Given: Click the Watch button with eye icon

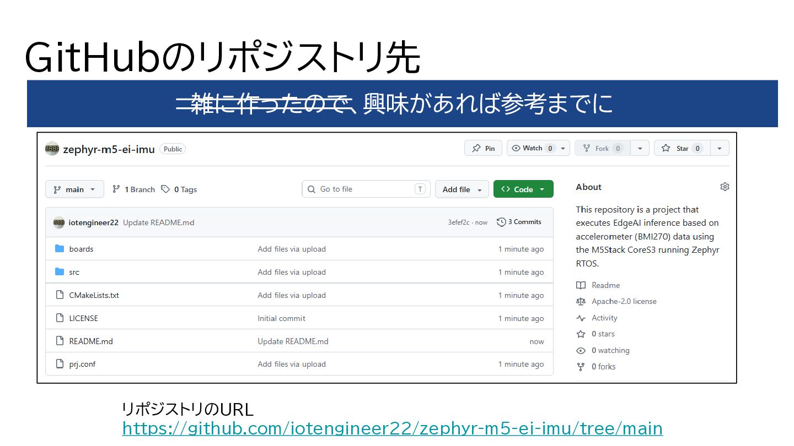Looking at the screenshot, I should (x=532, y=148).
